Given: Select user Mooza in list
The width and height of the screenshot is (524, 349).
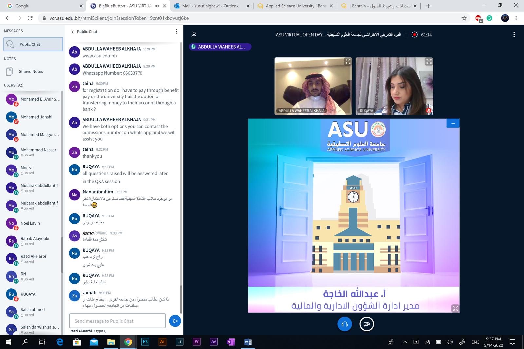Looking at the screenshot, I should coord(33,170).
